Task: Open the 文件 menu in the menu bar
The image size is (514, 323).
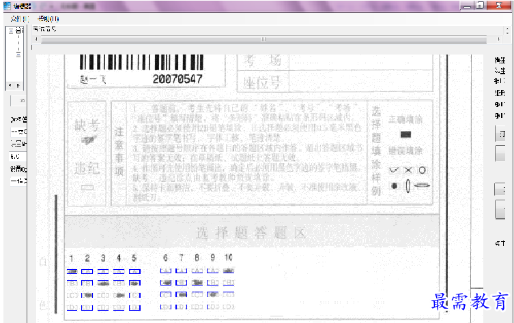Action: [19, 18]
